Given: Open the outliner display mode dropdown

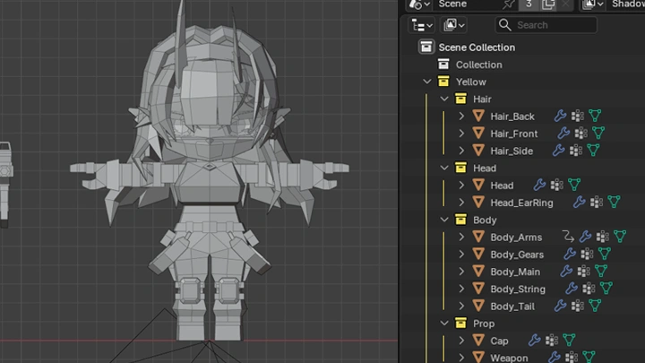Looking at the screenshot, I should pyautogui.click(x=453, y=25).
